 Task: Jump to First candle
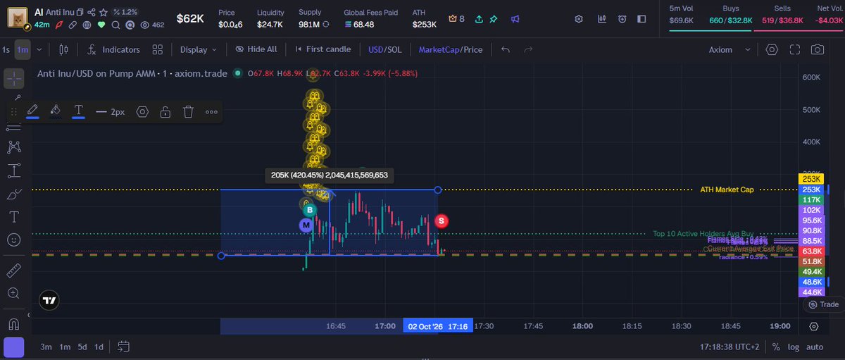(323, 49)
